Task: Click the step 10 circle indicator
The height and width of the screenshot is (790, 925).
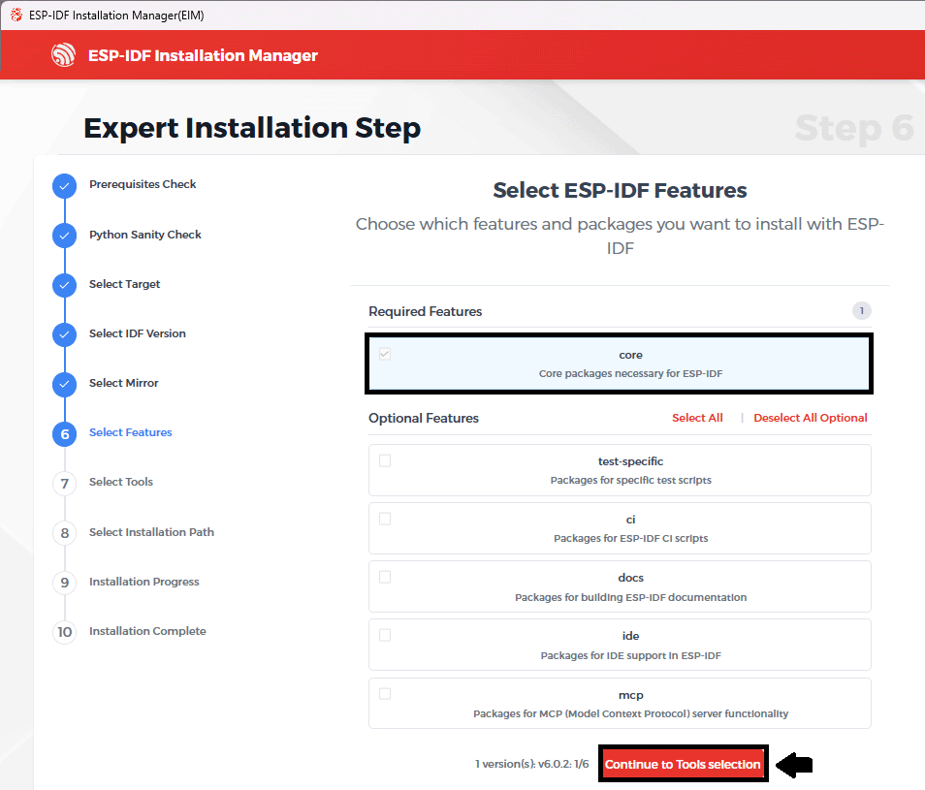Action: click(64, 633)
